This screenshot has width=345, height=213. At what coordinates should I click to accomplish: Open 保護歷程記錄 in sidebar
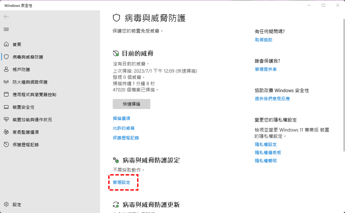(x=25, y=144)
